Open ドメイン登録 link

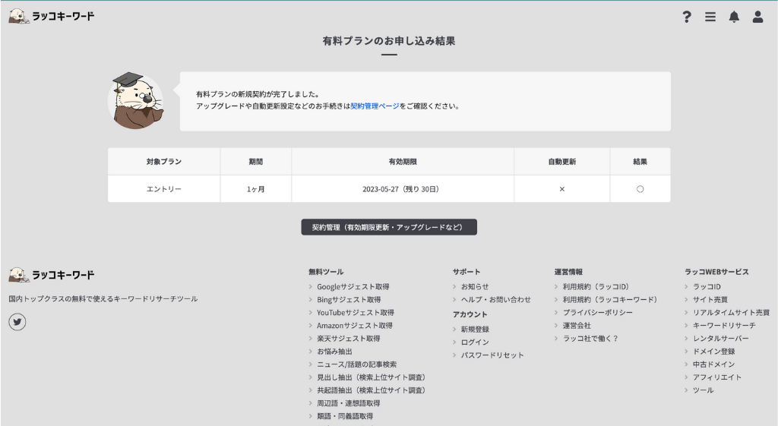point(714,351)
